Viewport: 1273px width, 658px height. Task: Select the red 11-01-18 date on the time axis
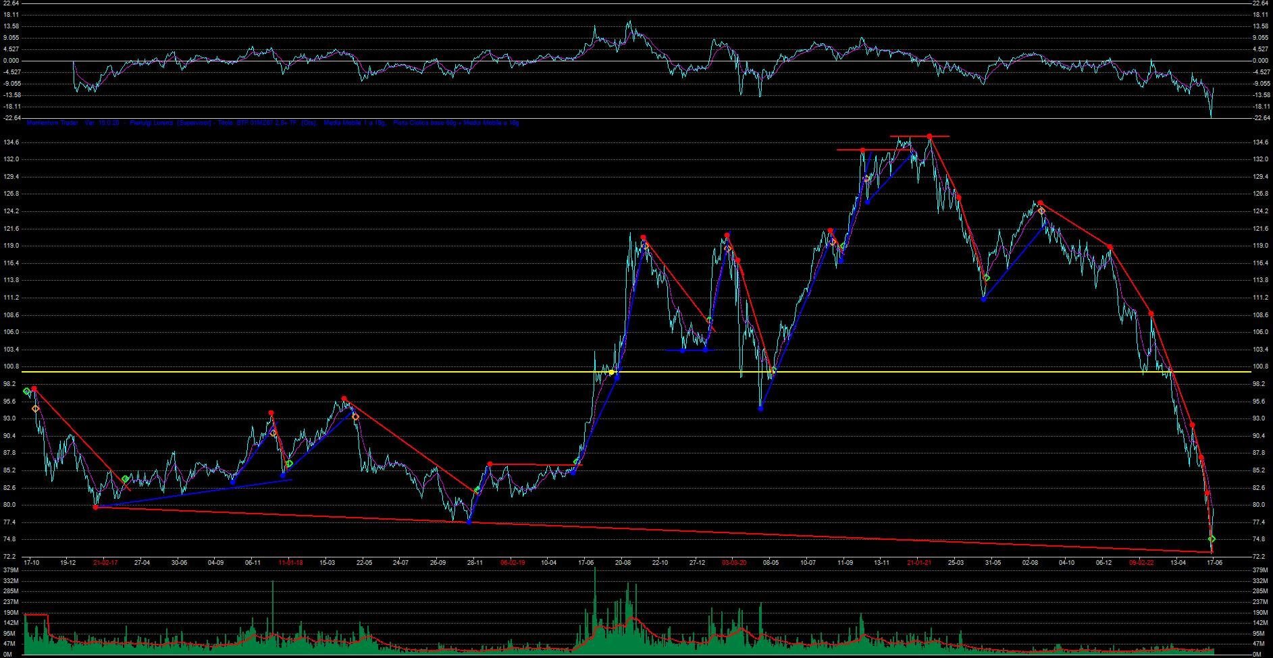[x=290, y=562]
